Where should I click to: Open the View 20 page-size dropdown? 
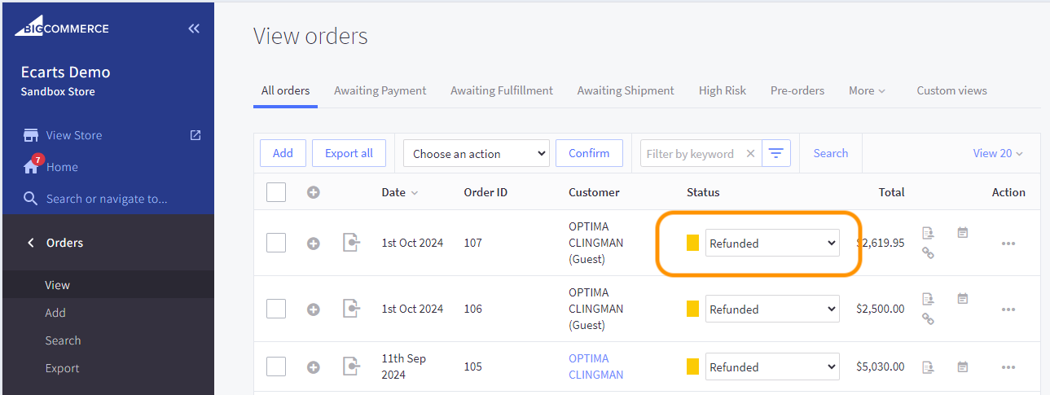(x=998, y=153)
